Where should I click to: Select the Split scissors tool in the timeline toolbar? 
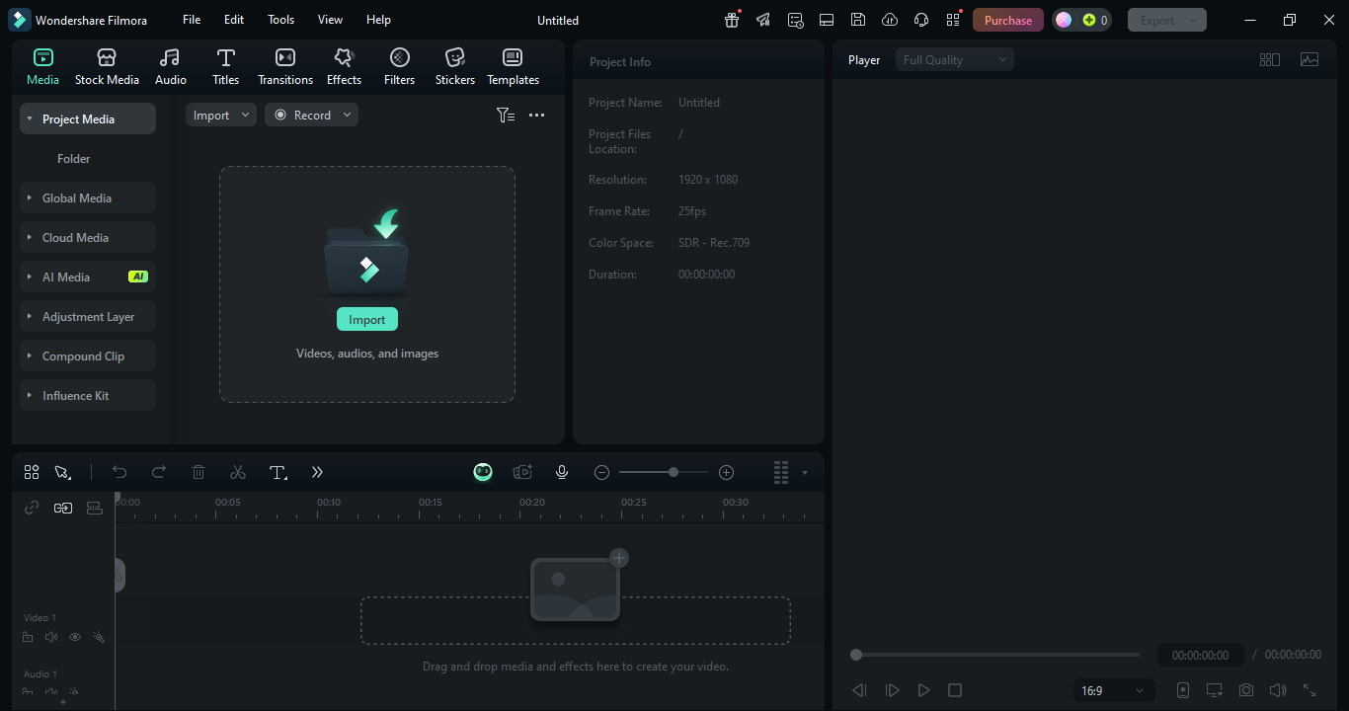pos(237,472)
